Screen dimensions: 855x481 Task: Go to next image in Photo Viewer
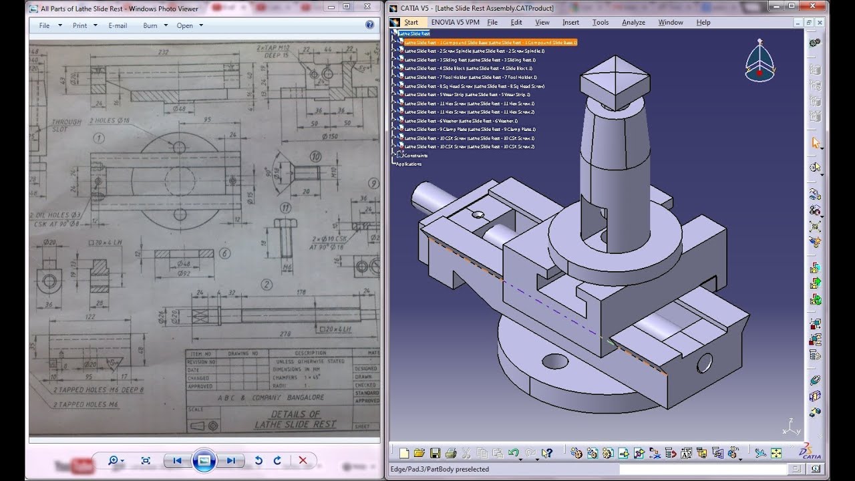pyautogui.click(x=230, y=460)
